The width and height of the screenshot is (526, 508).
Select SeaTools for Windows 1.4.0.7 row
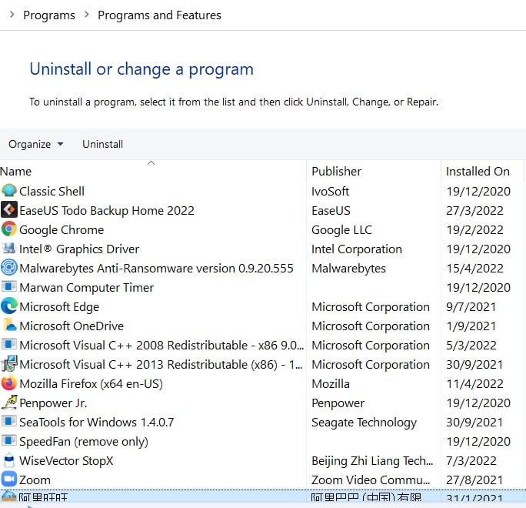[96, 422]
